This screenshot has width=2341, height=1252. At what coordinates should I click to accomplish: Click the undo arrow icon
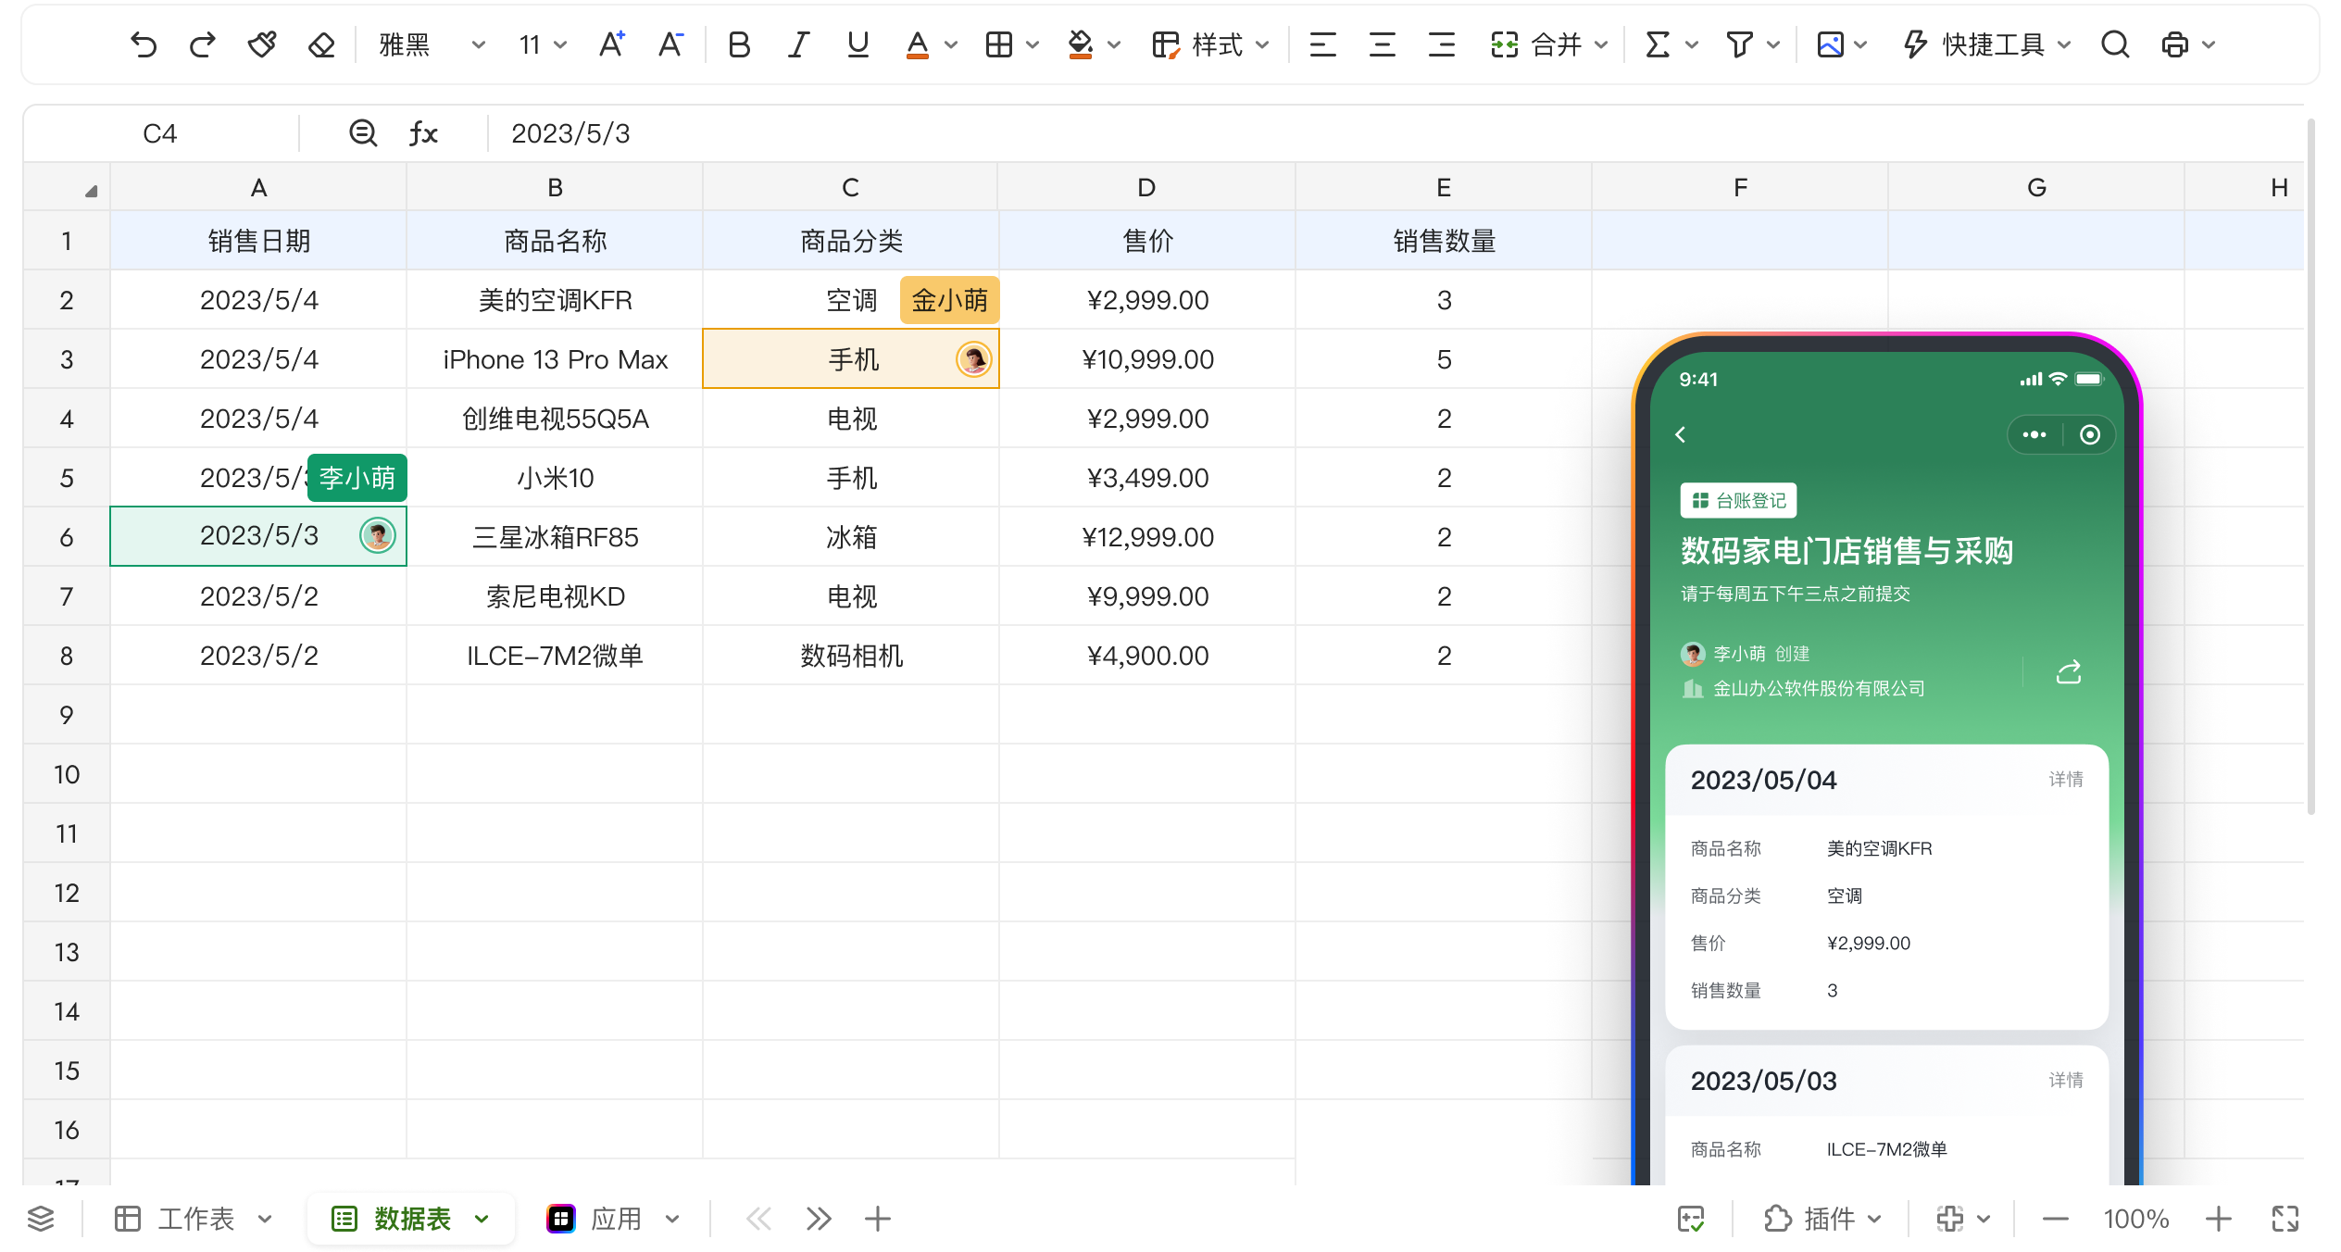(x=144, y=44)
